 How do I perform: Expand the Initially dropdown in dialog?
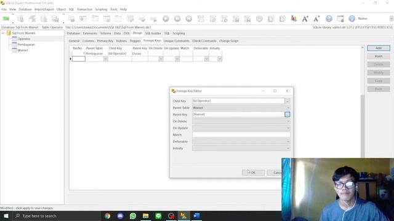(288, 149)
